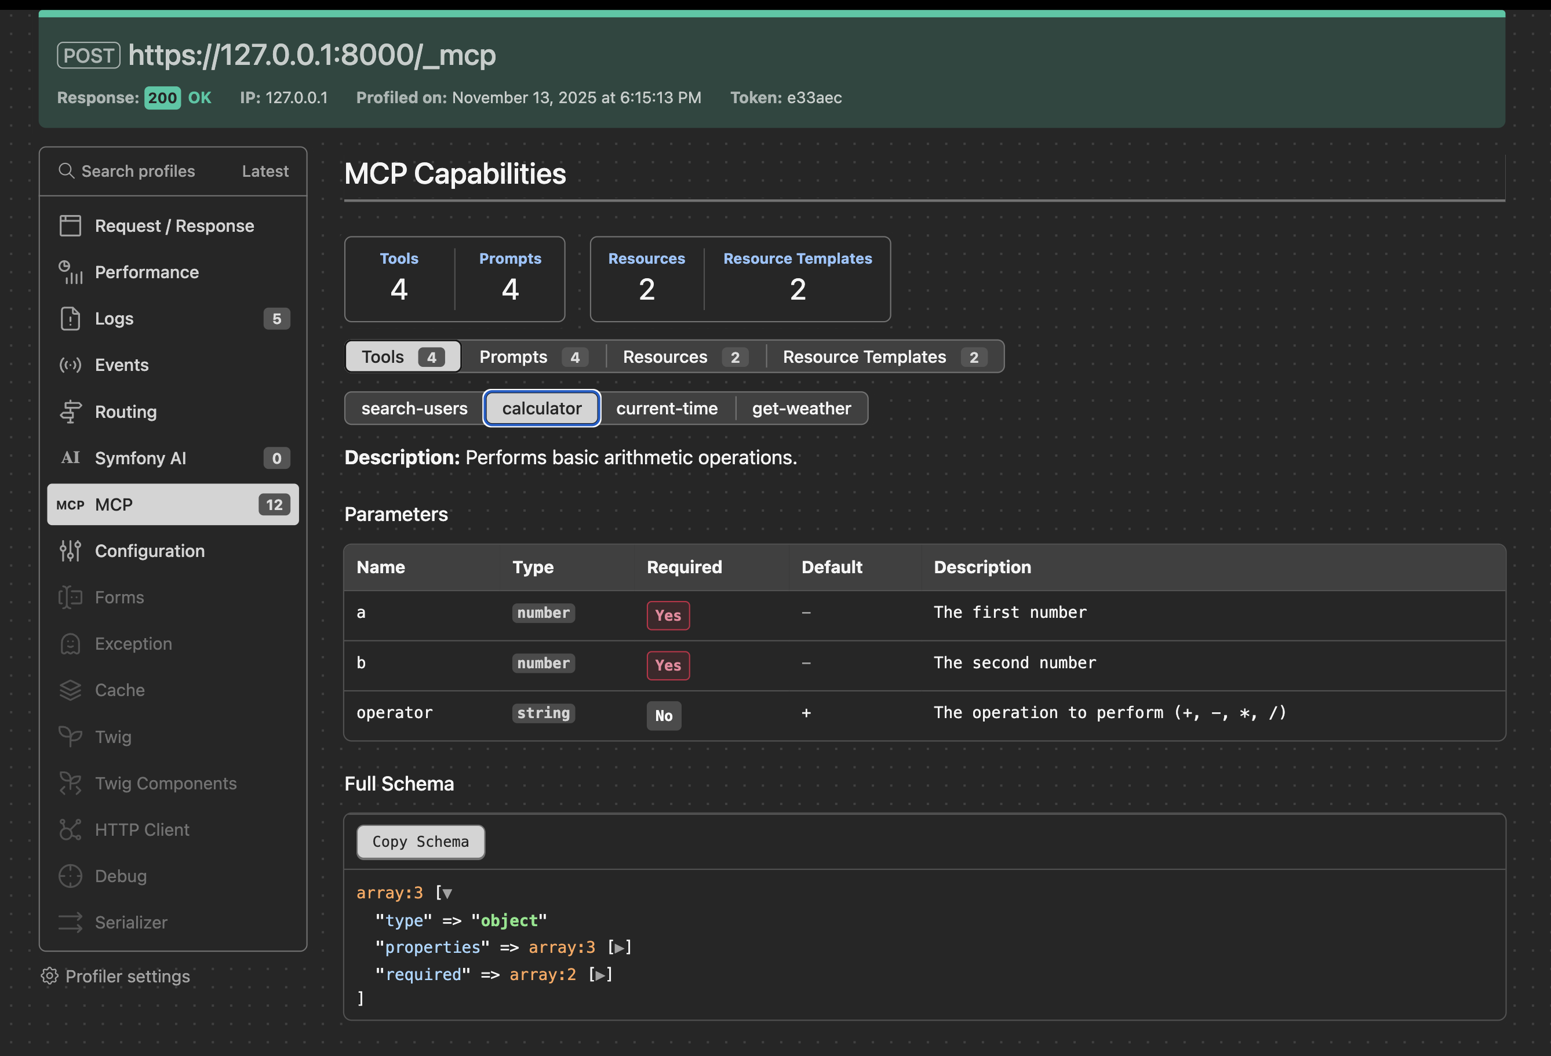The height and width of the screenshot is (1056, 1551).
Task: Open the Latest profile link
Action: click(264, 171)
